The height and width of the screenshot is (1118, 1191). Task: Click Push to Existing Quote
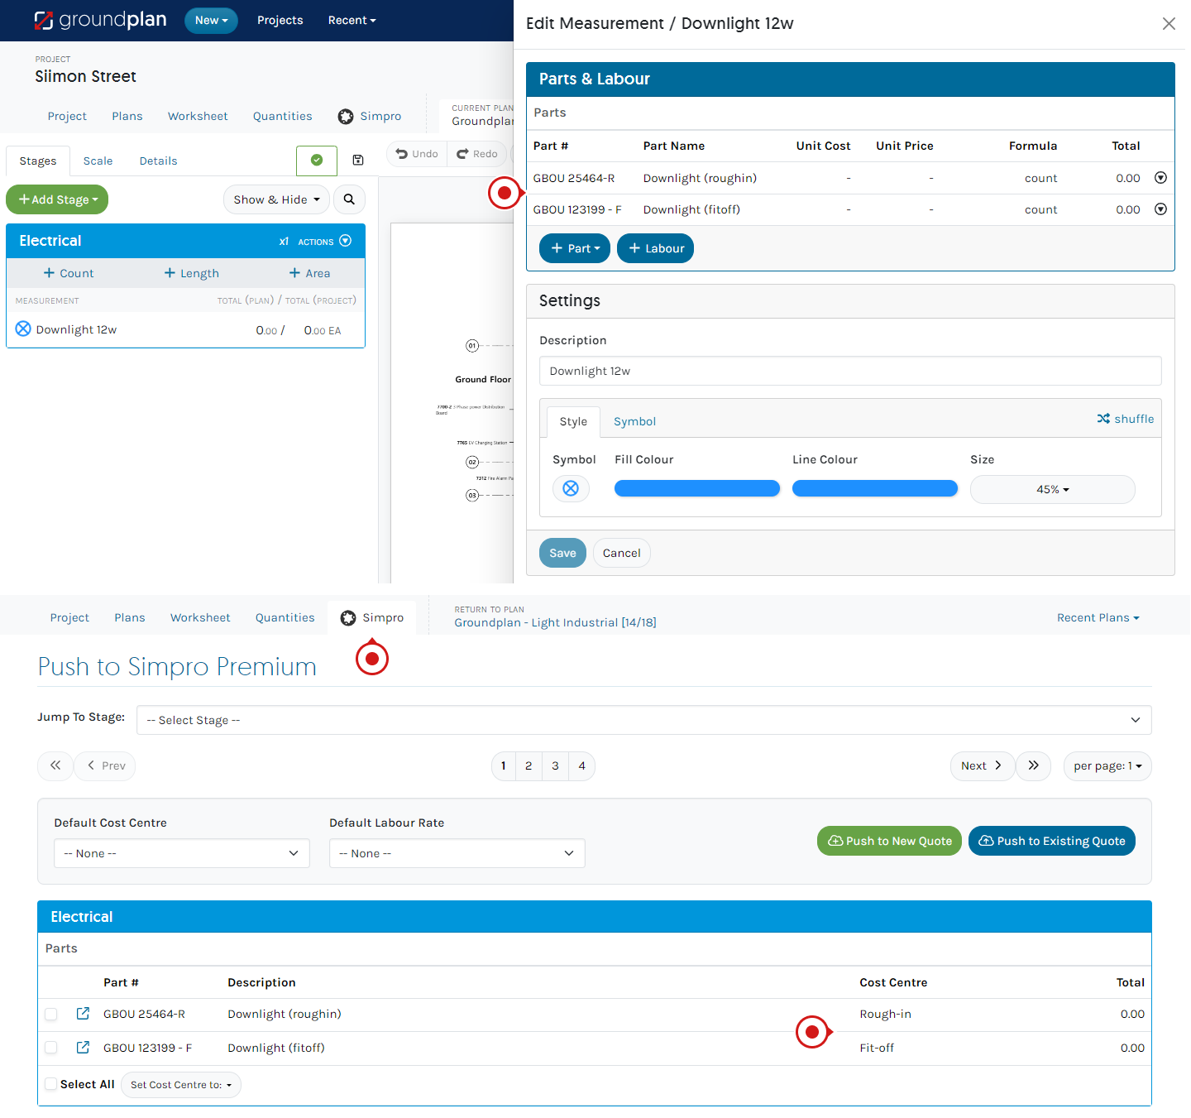click(x=1052, y=841)
